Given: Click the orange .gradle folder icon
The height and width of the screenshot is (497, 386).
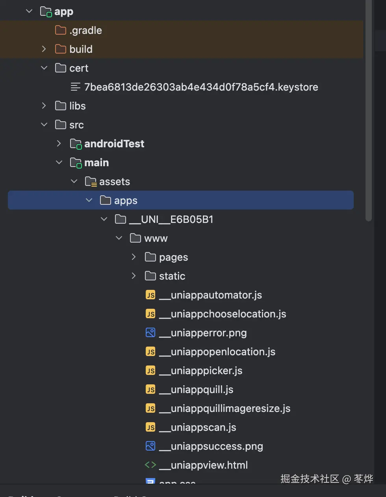Looking at the screenshot, I should pos(61,30).
